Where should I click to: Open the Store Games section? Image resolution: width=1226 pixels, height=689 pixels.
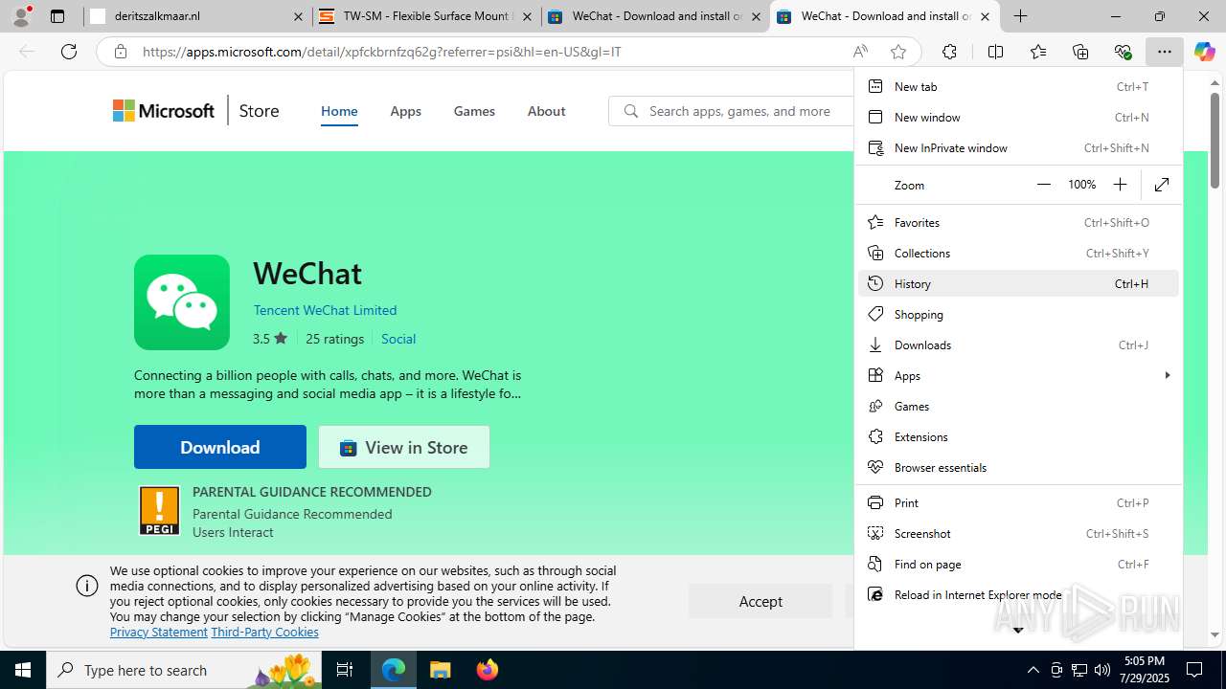pos(474,111)
